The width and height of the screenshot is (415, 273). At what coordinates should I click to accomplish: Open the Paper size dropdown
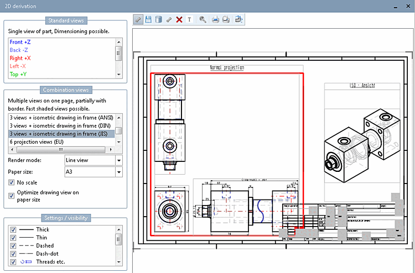119,172
